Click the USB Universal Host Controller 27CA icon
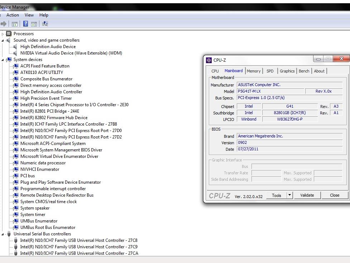350x263 pixels. coord(16,253)
